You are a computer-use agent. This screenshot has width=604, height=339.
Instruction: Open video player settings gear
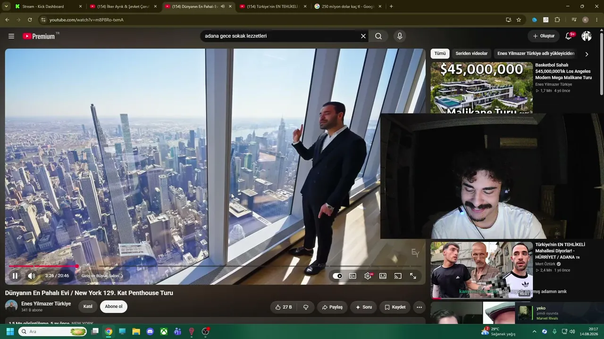click(368, 276)
